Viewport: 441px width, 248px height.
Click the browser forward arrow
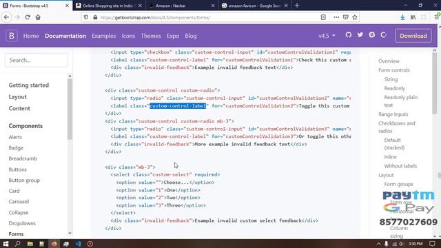(x=17, y=17)
